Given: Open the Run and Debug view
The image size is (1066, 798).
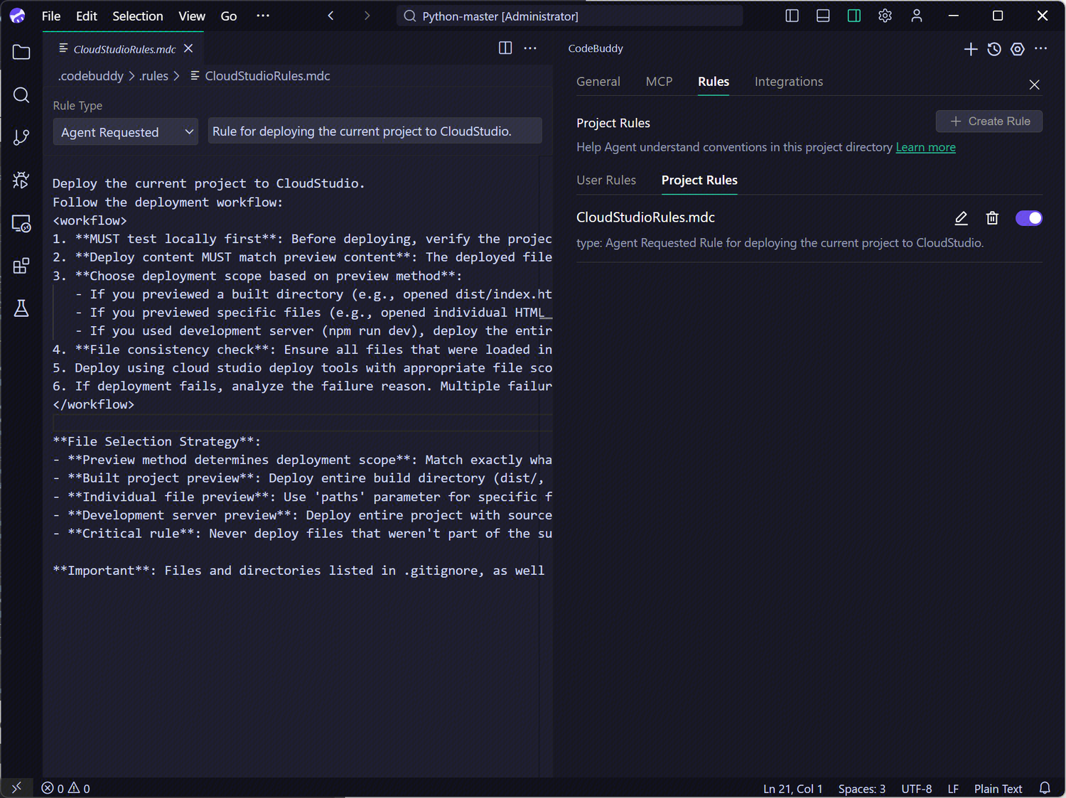Looking at the screenshot, I should pyautogui.click(x=21, y=180).
